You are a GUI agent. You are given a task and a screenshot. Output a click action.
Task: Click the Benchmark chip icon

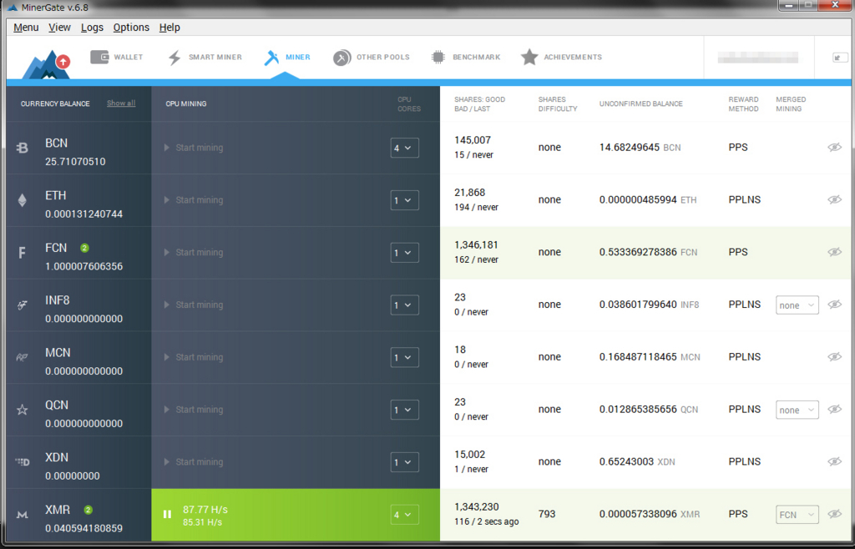pyautogui.click(x=438, y=57)
